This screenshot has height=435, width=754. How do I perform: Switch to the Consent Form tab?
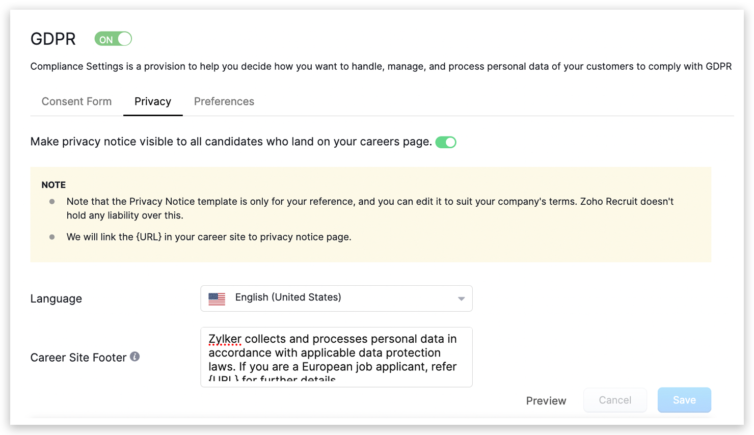tap(76, 101)
